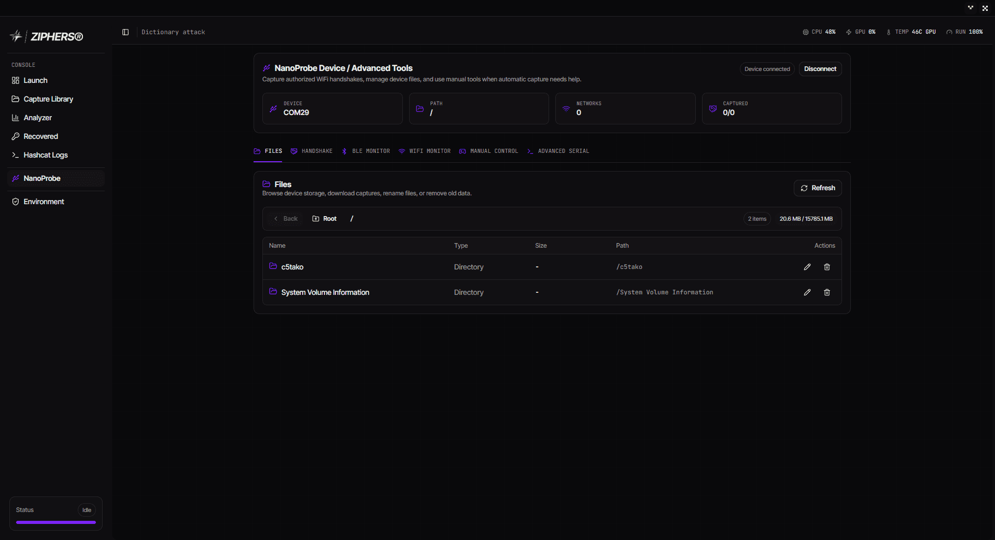Viewport: 995px width, 540px height.
Task: Open the Analyzer page
Action: coord(56,118)
